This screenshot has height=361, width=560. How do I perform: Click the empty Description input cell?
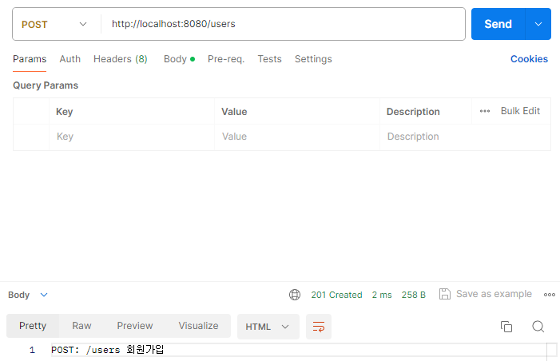466,137
